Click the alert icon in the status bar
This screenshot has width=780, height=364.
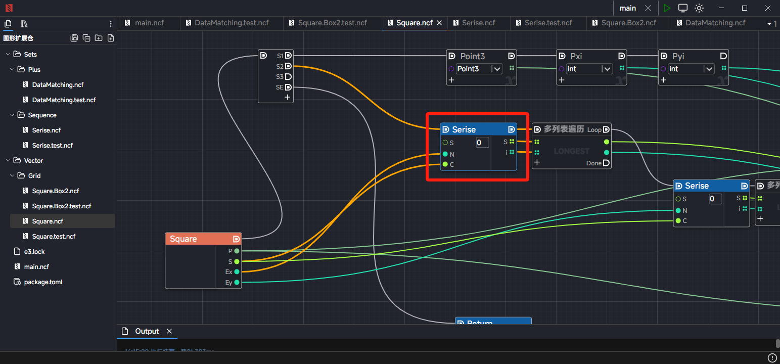(x=772, y=357)
